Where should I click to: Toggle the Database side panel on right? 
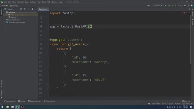193,12
